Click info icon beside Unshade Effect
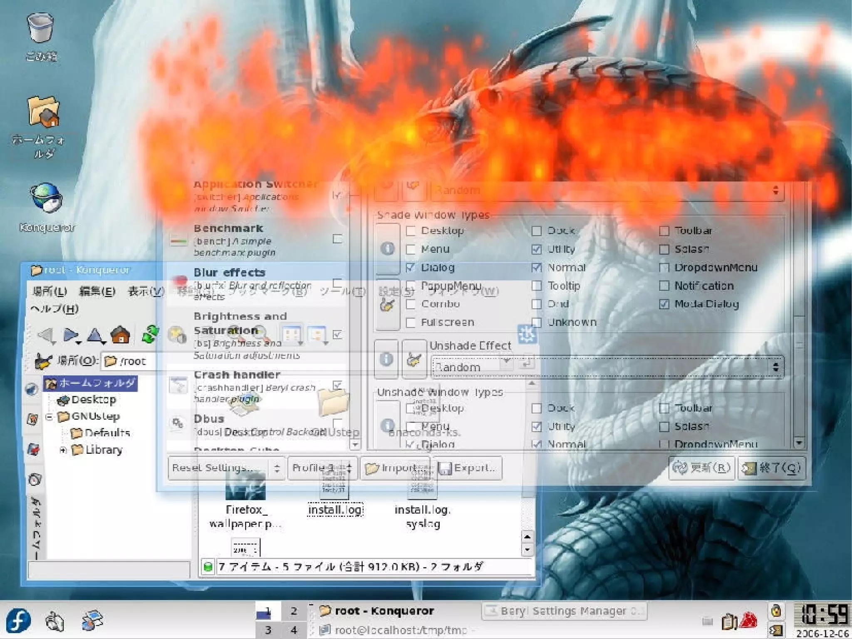The width and height of the screenshot is (852, 639). tap(386, 359)
